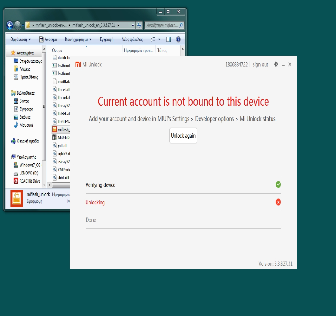Open the Εικόνες library
336x316 pixels.
[22, 117]
